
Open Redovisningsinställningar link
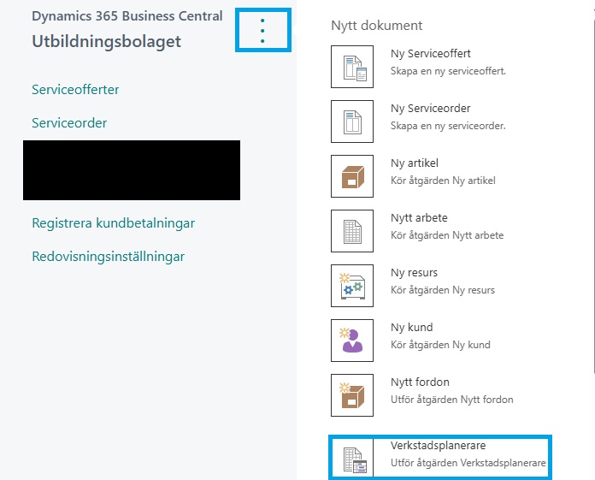[x=109, y=257]
